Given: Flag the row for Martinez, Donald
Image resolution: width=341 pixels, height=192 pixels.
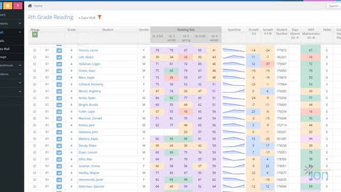Looking at the screenshot, I should click(47, 118).
